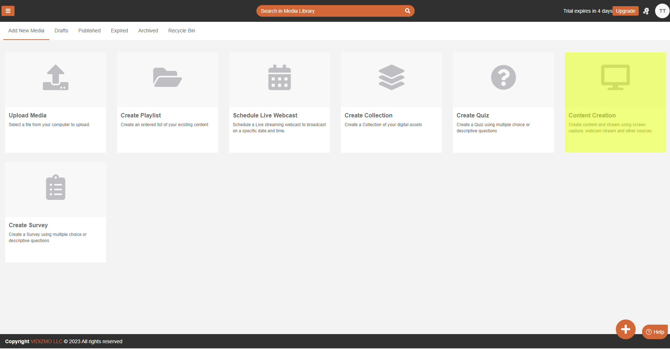Click the Schedule Live Webcast calendar icon
The height and width of the screenshot is (349, 670).
pos(279,77)
